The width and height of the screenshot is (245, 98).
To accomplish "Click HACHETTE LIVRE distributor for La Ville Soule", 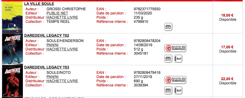I will pyautogui.click(x=62, y=18).
